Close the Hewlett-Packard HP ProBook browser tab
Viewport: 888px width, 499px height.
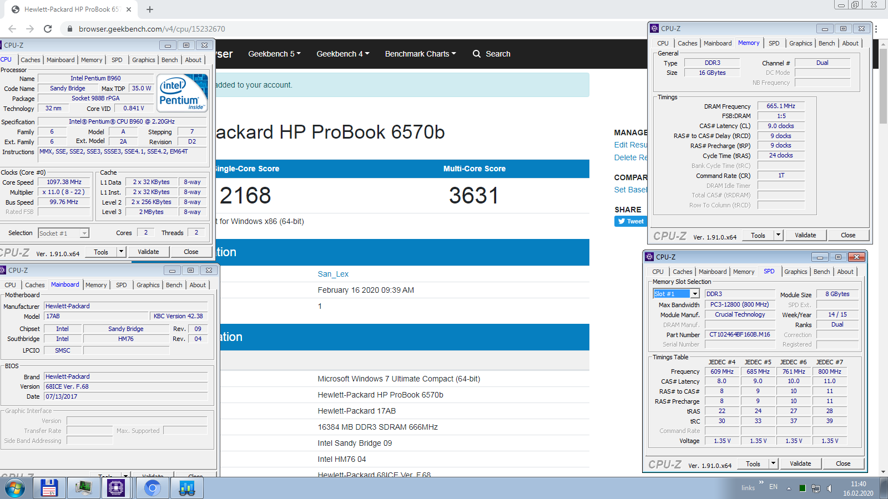click(129, 9)
